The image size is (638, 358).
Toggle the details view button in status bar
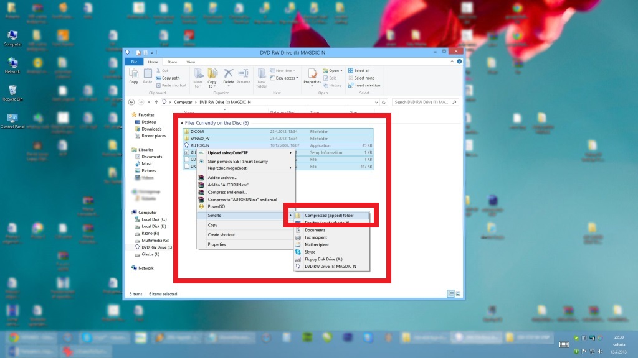click(x=450, y=293)
